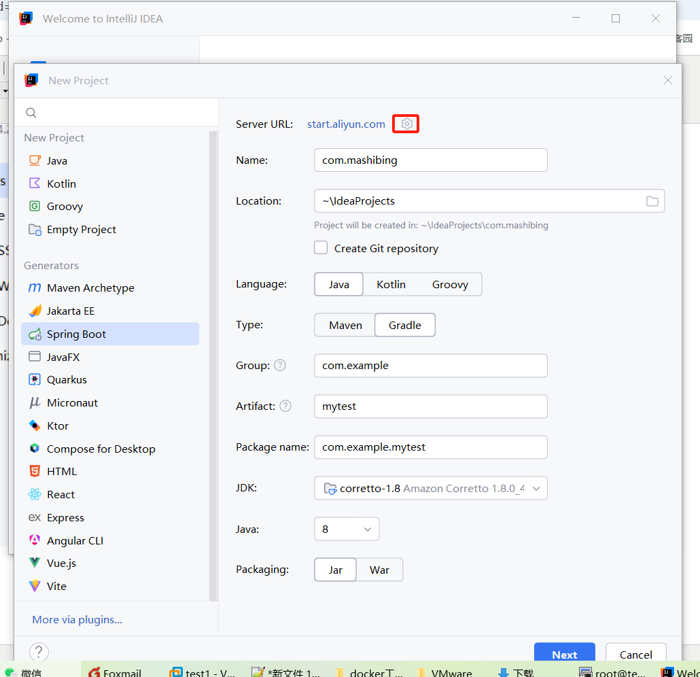Click the Vue.js generator icon
The height and width of the screenshot is (677, 700).
(35, 563)
